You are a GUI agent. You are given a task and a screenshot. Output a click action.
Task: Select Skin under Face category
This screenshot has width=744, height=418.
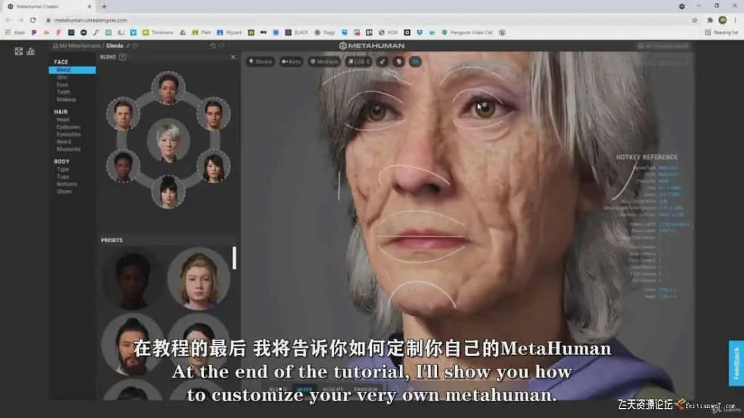(x=62, y=77)
